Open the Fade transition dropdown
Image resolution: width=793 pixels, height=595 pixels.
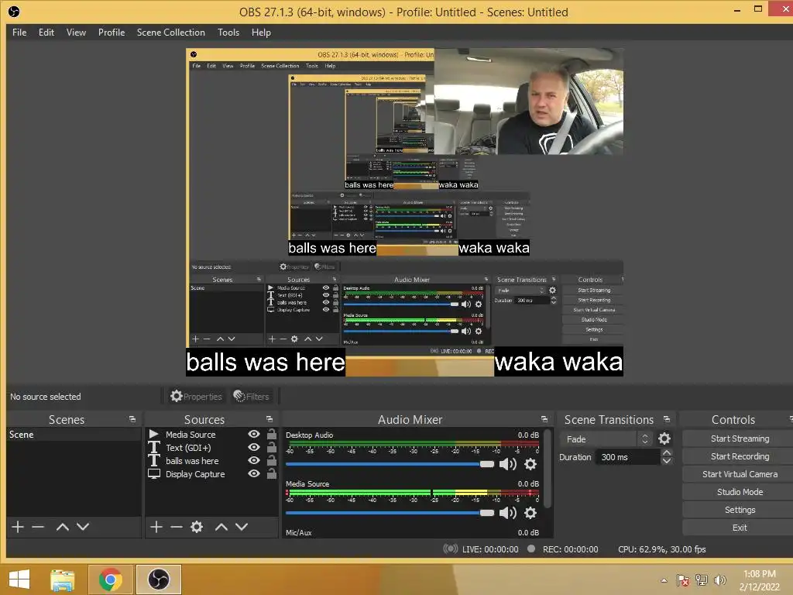pos(606,439)
